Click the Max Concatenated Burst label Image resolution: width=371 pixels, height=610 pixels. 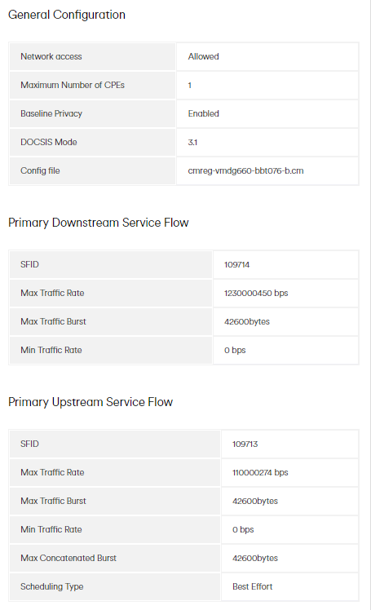pos(68,558)
